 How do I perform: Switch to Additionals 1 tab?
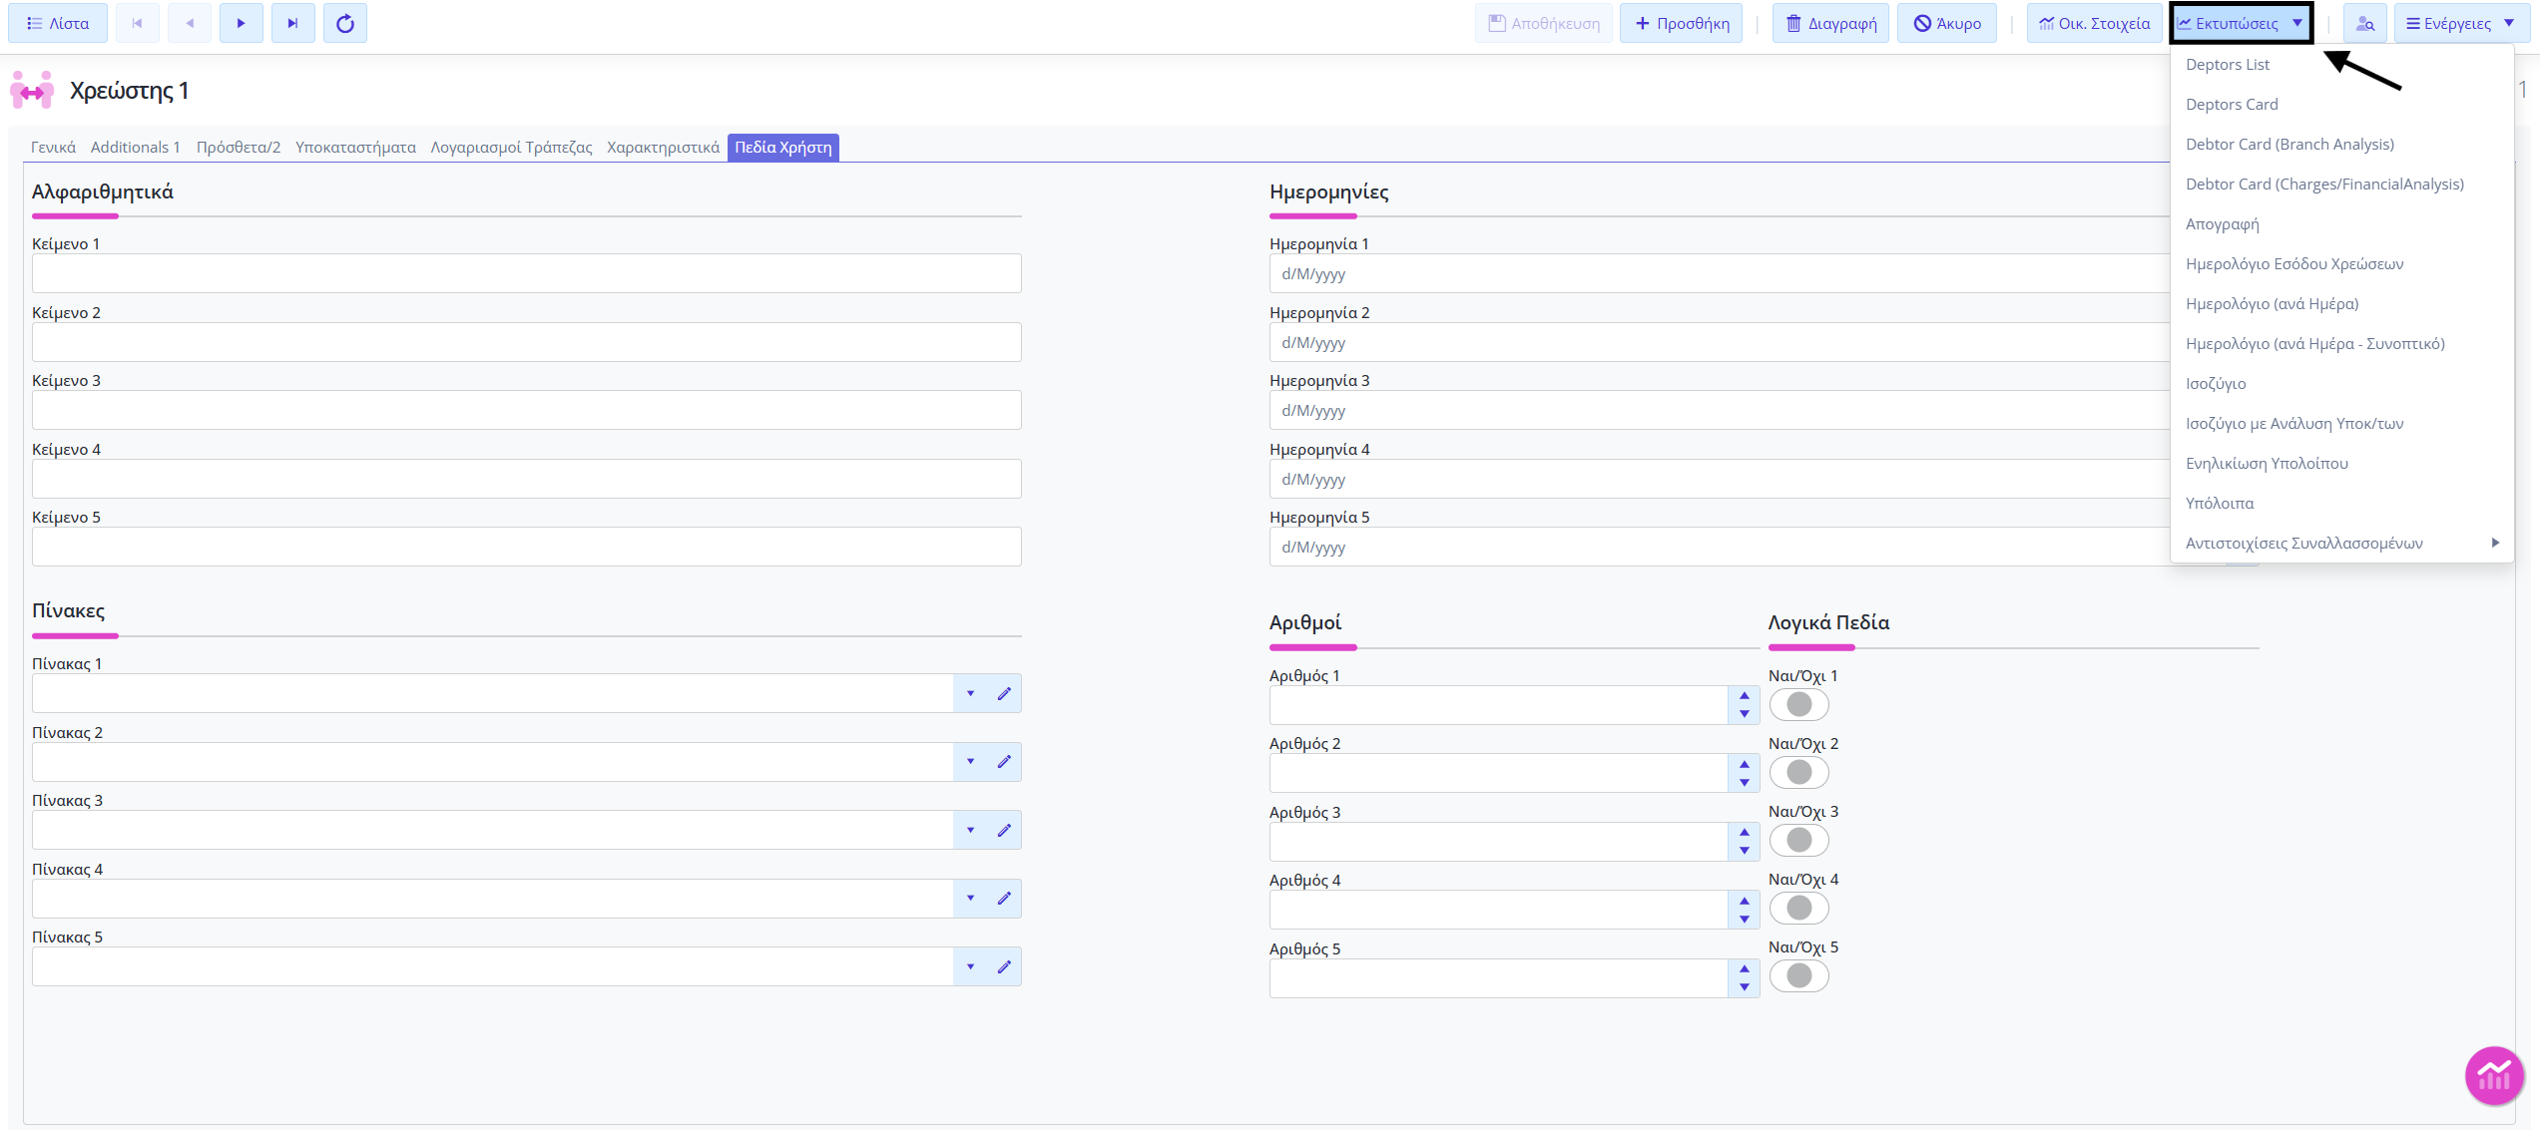tap(135, 148)
